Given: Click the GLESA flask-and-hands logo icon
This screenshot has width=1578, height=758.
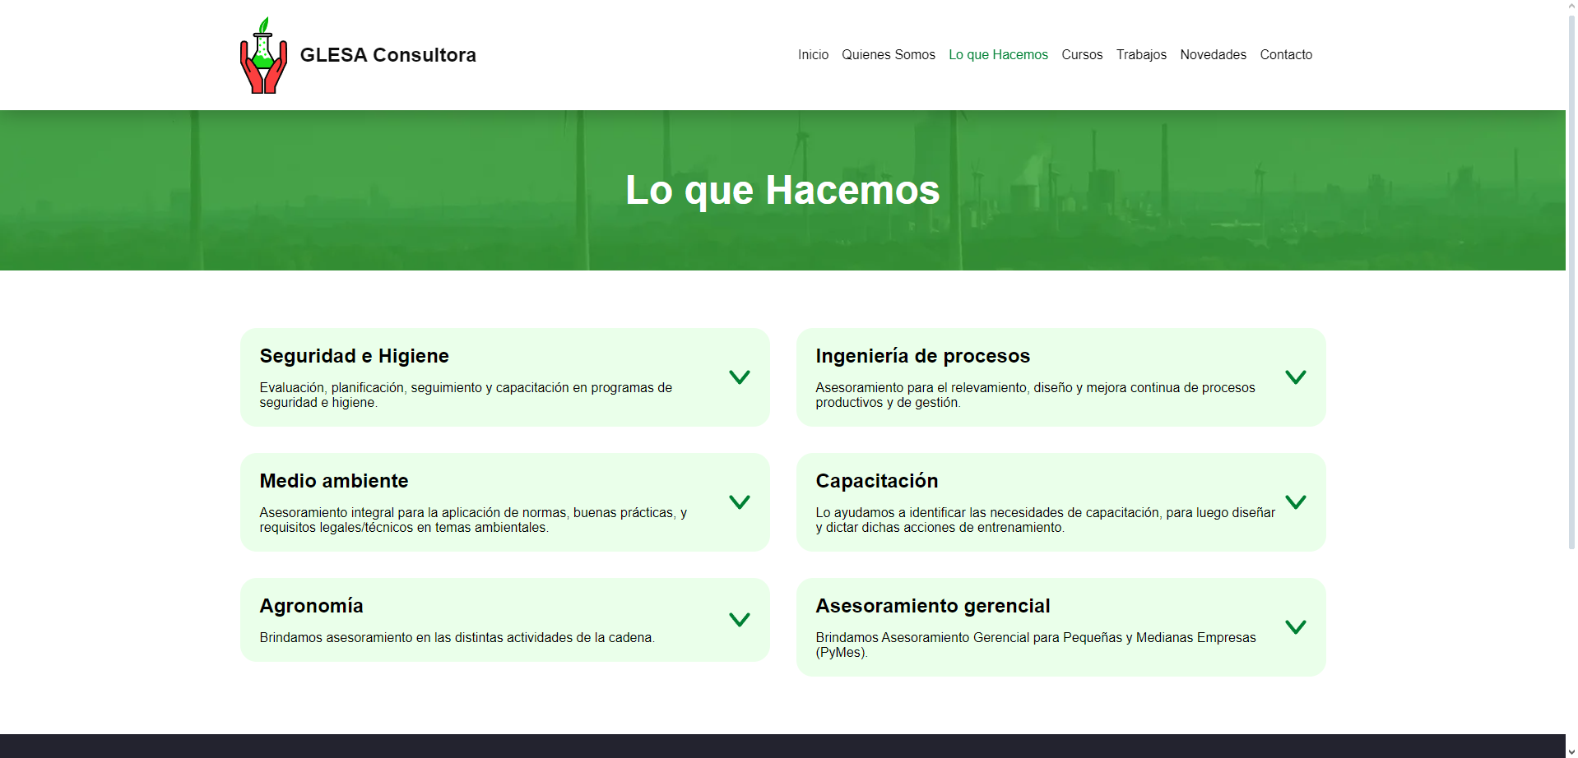Looking at the screenshot, I should (x=263, y=55).
